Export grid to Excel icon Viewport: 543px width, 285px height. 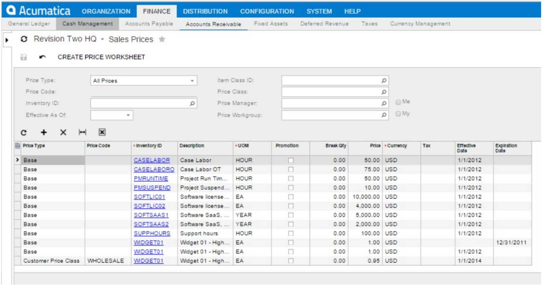[102, 133]
